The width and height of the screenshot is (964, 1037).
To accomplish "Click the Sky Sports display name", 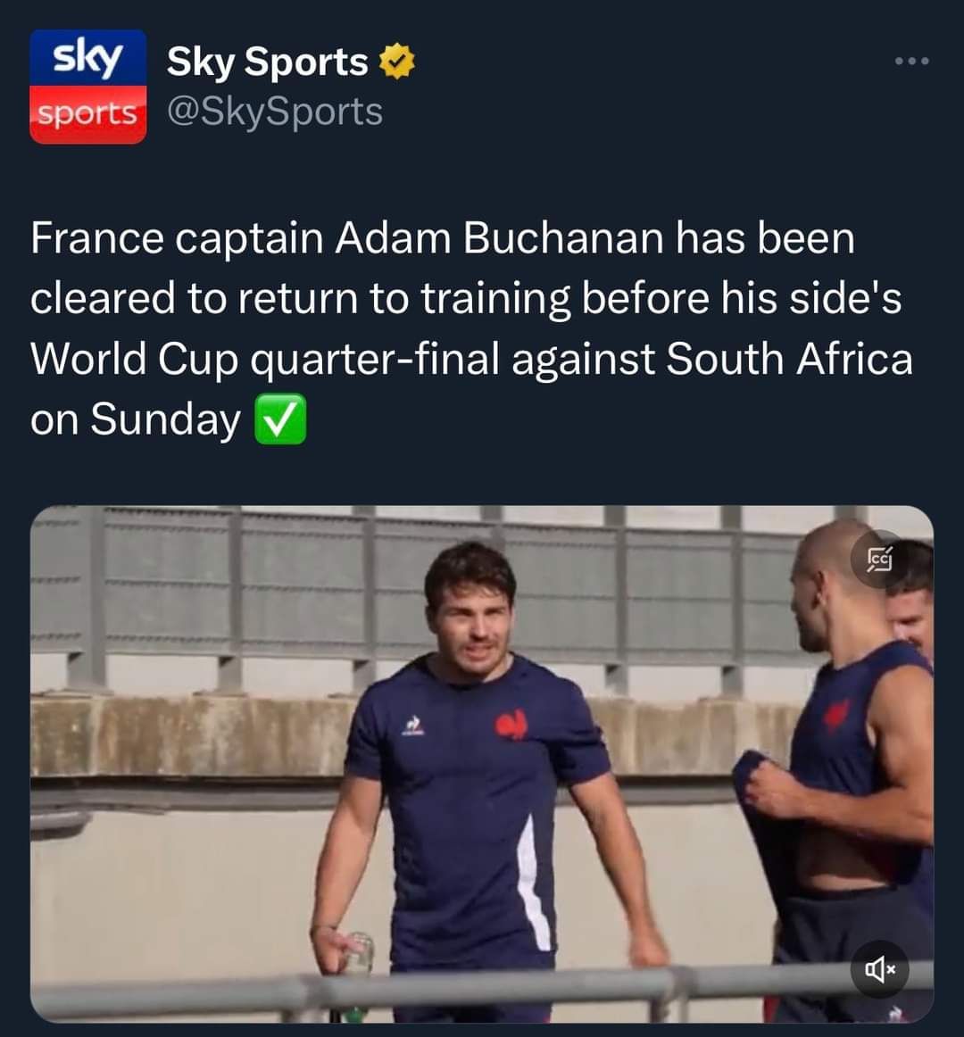I will click(267, 62).
